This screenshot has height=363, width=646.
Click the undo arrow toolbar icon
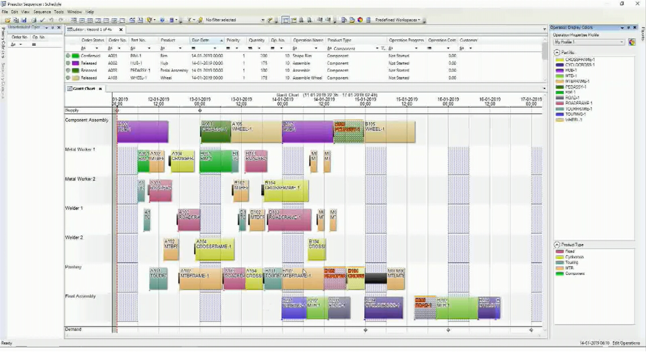pyautogui.click(x=51, y=20)
